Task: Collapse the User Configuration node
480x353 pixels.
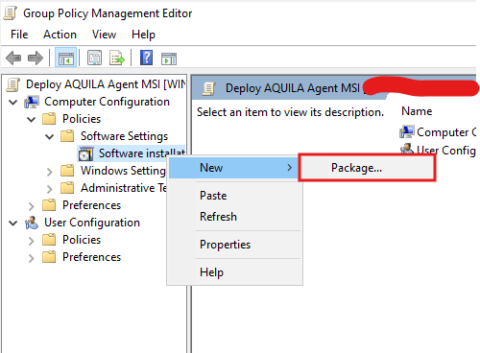Action: (x=13, y=224)
